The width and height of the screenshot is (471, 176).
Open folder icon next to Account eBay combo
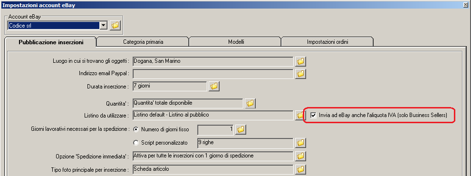[x=115, y=26]
